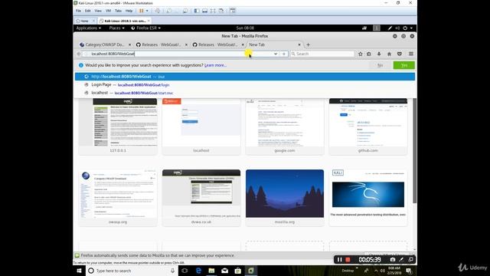Open the VMware Edit menu
490x276 pixels.
click(x=88, y=11)
